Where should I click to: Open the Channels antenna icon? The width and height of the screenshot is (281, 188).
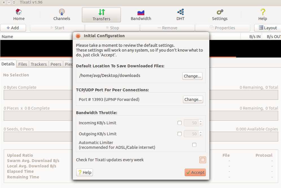click(62, 12)
